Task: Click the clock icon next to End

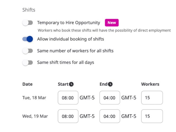Action: coord(110,84)
